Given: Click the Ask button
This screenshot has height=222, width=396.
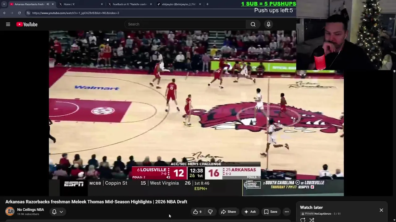Looking at the screenshot, I should point(250,212).
